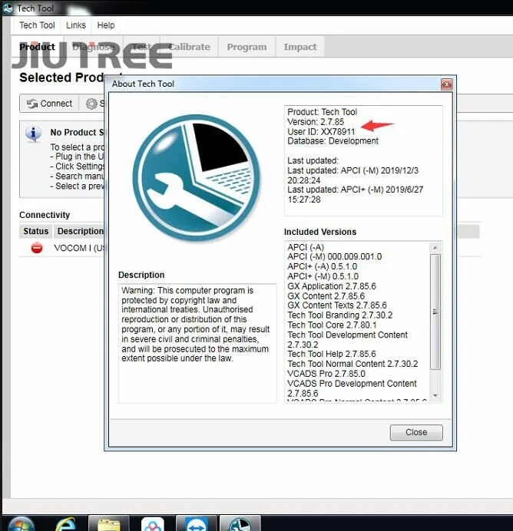Open File Explorer from taskbar

(x=109, y=524)
